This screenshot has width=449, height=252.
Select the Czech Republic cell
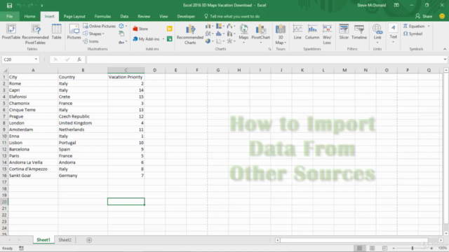point(83,116)
